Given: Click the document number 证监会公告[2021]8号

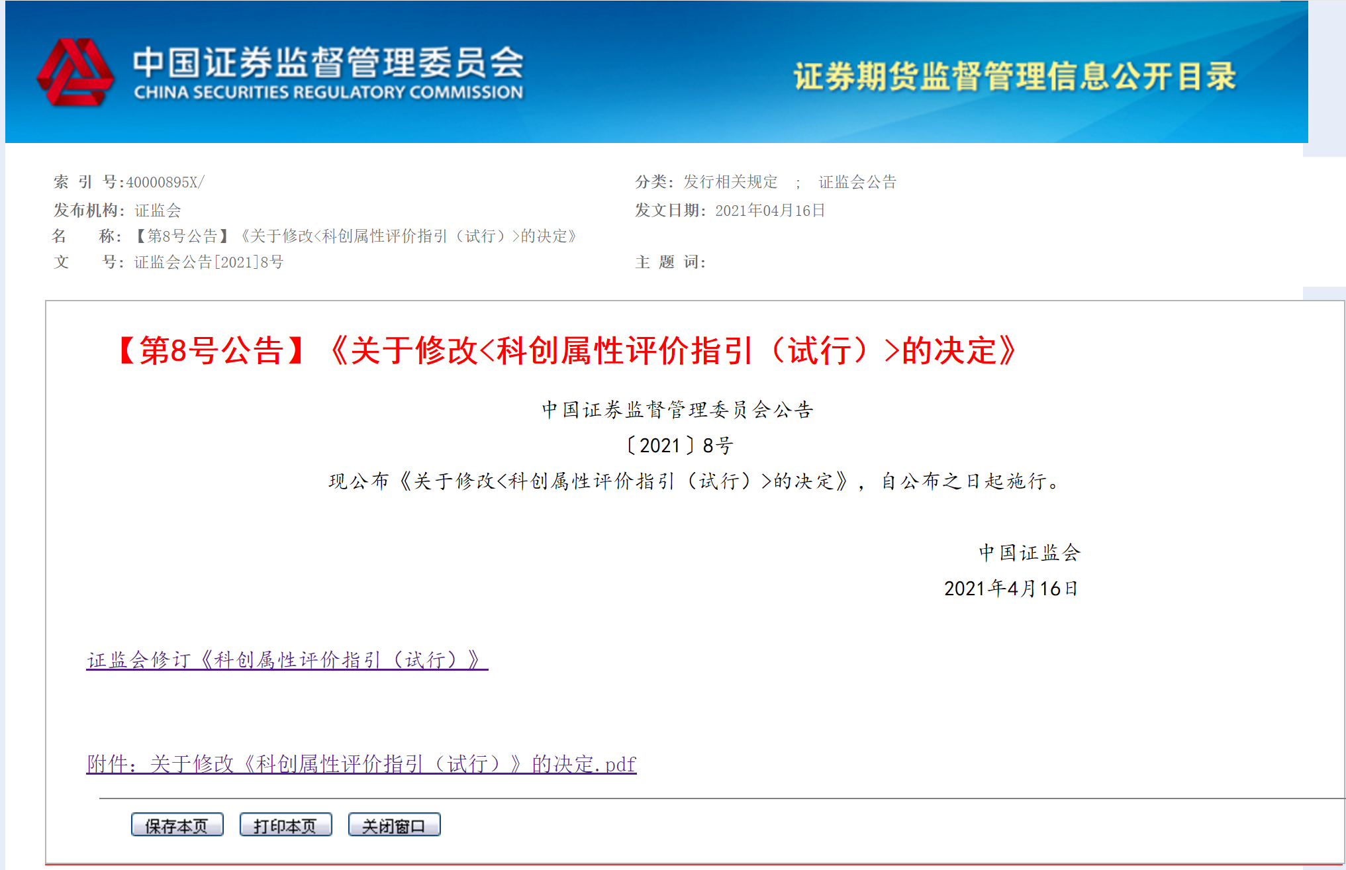Looking at the screenshot, I should 209,262.
